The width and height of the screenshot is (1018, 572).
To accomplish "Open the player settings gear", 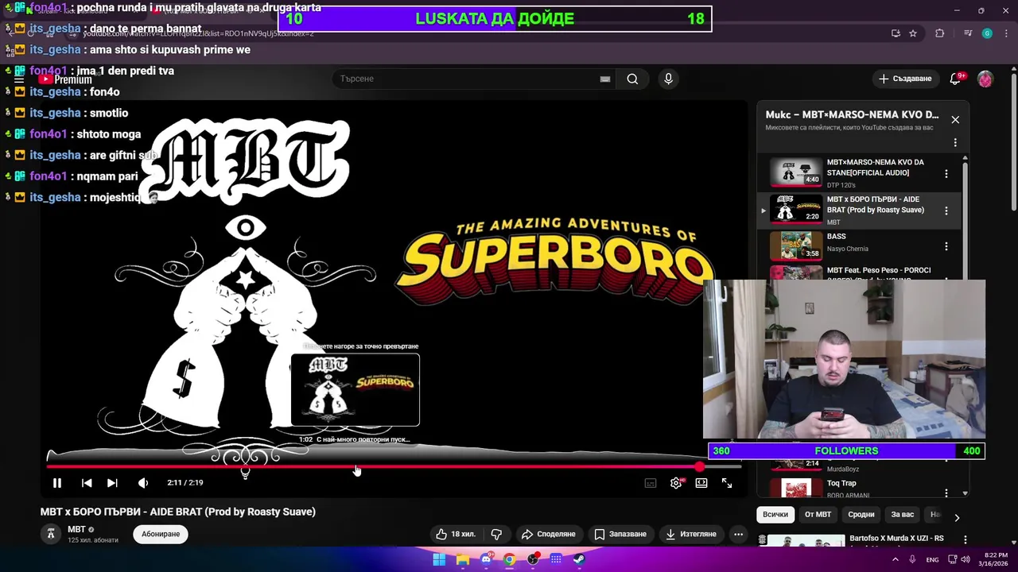I will pyautogui.click(x=676, y=483).
